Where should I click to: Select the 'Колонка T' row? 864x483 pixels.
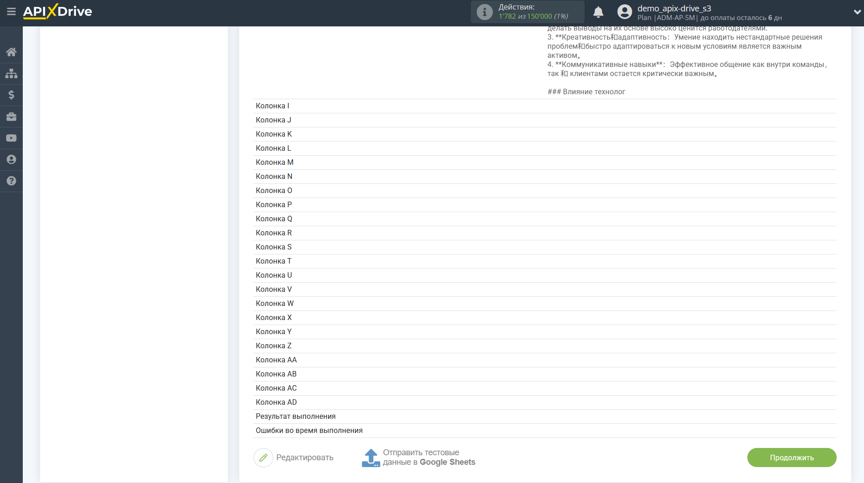pyautogui.click(x=545, y=261)
